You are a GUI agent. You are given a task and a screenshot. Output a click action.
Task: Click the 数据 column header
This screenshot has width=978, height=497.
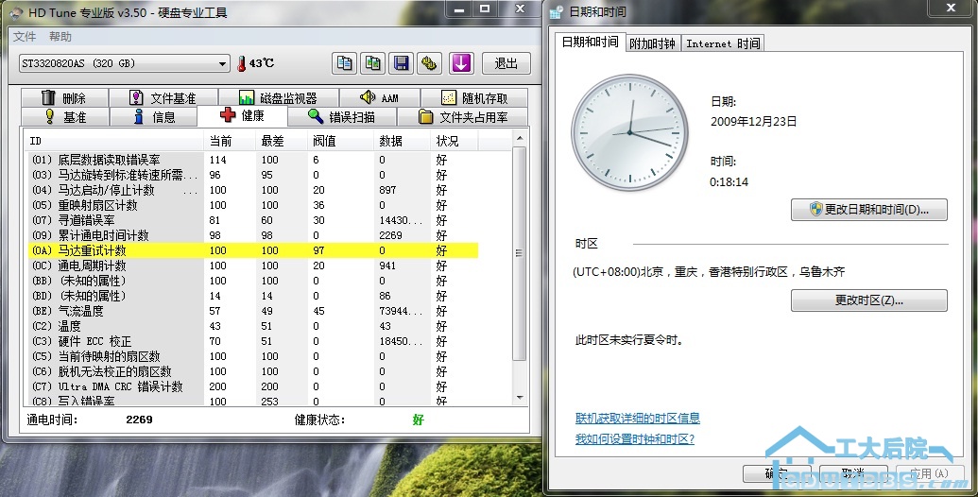[402, 141]
